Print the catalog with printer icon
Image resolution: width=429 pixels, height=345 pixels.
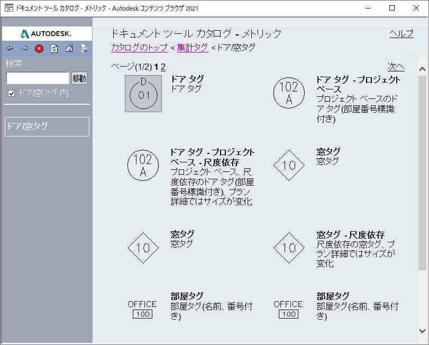click(x=84, y=49)
